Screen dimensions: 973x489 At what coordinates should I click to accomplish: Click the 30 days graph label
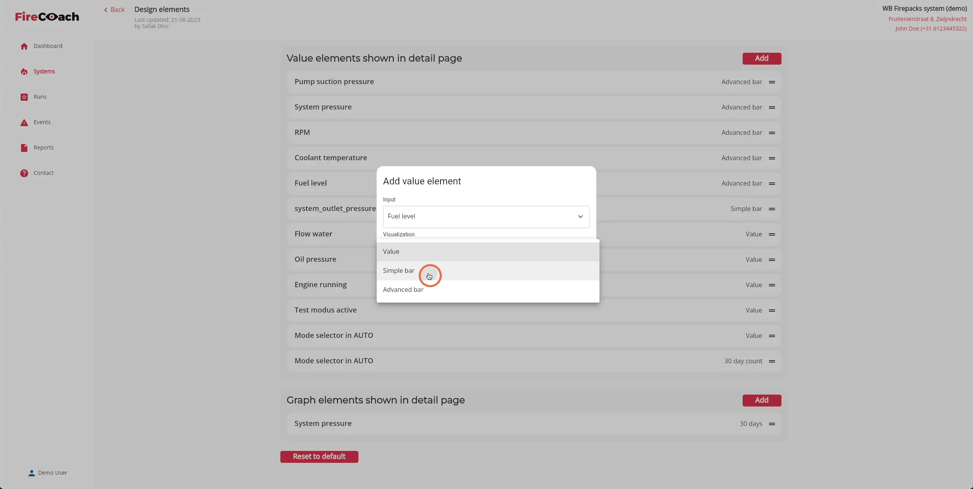[x=751, y=424]
